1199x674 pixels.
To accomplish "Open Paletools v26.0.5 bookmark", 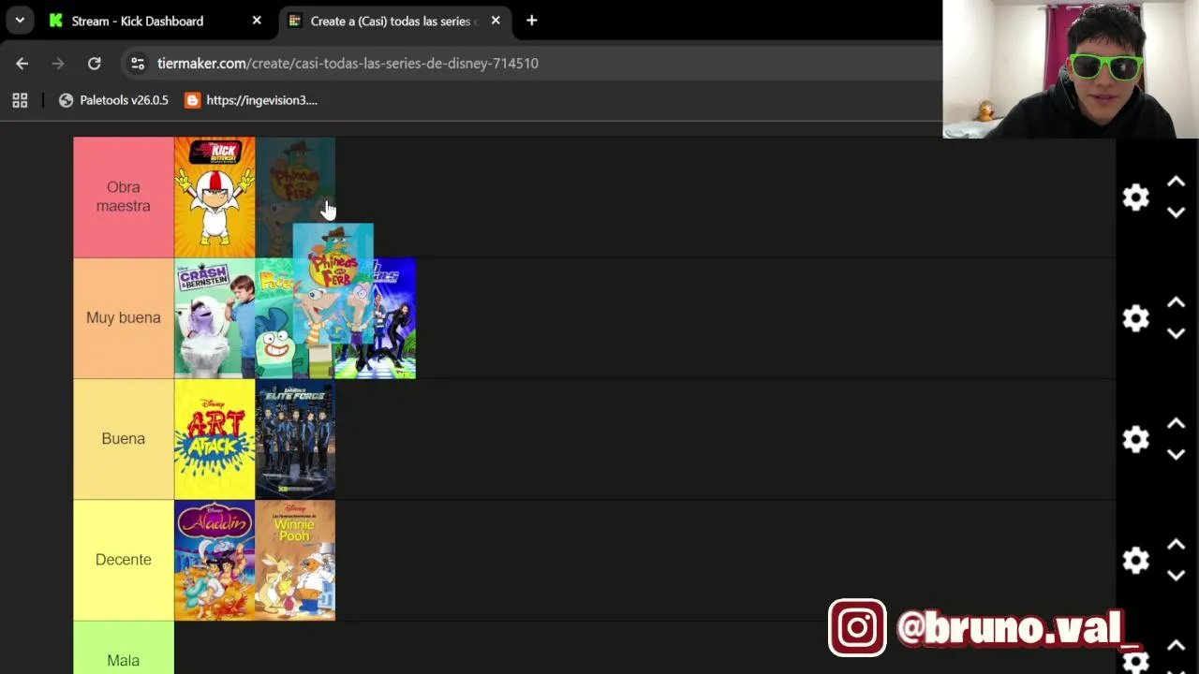I will coord(113,100).
